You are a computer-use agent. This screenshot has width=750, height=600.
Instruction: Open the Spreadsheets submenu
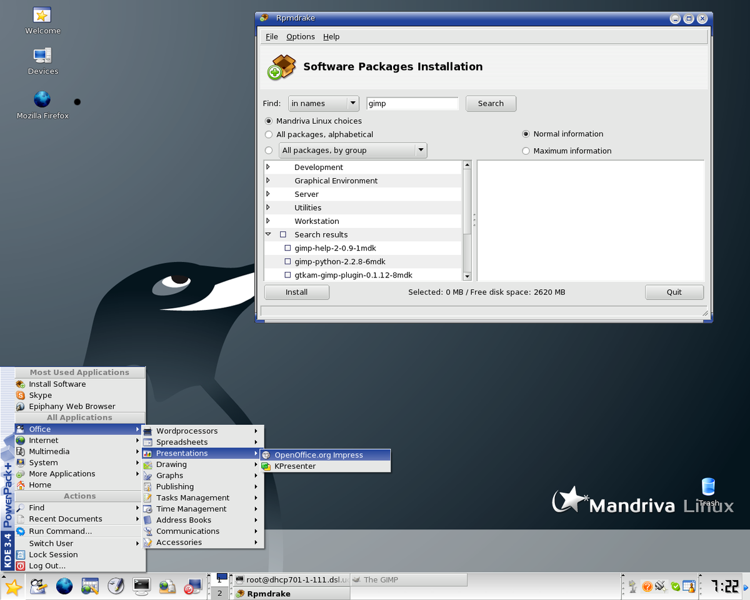pos(202,442)
